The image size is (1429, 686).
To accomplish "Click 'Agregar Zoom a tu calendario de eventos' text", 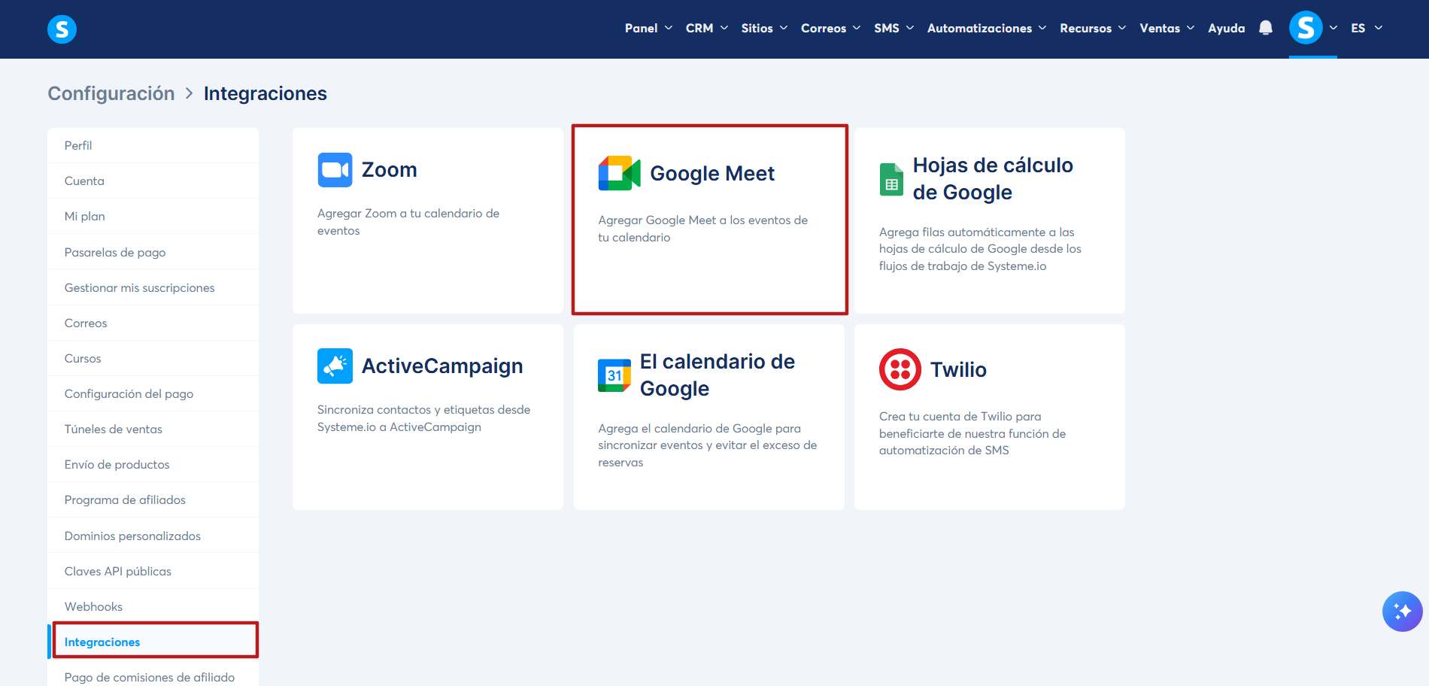I will click(x=408, y=222).
